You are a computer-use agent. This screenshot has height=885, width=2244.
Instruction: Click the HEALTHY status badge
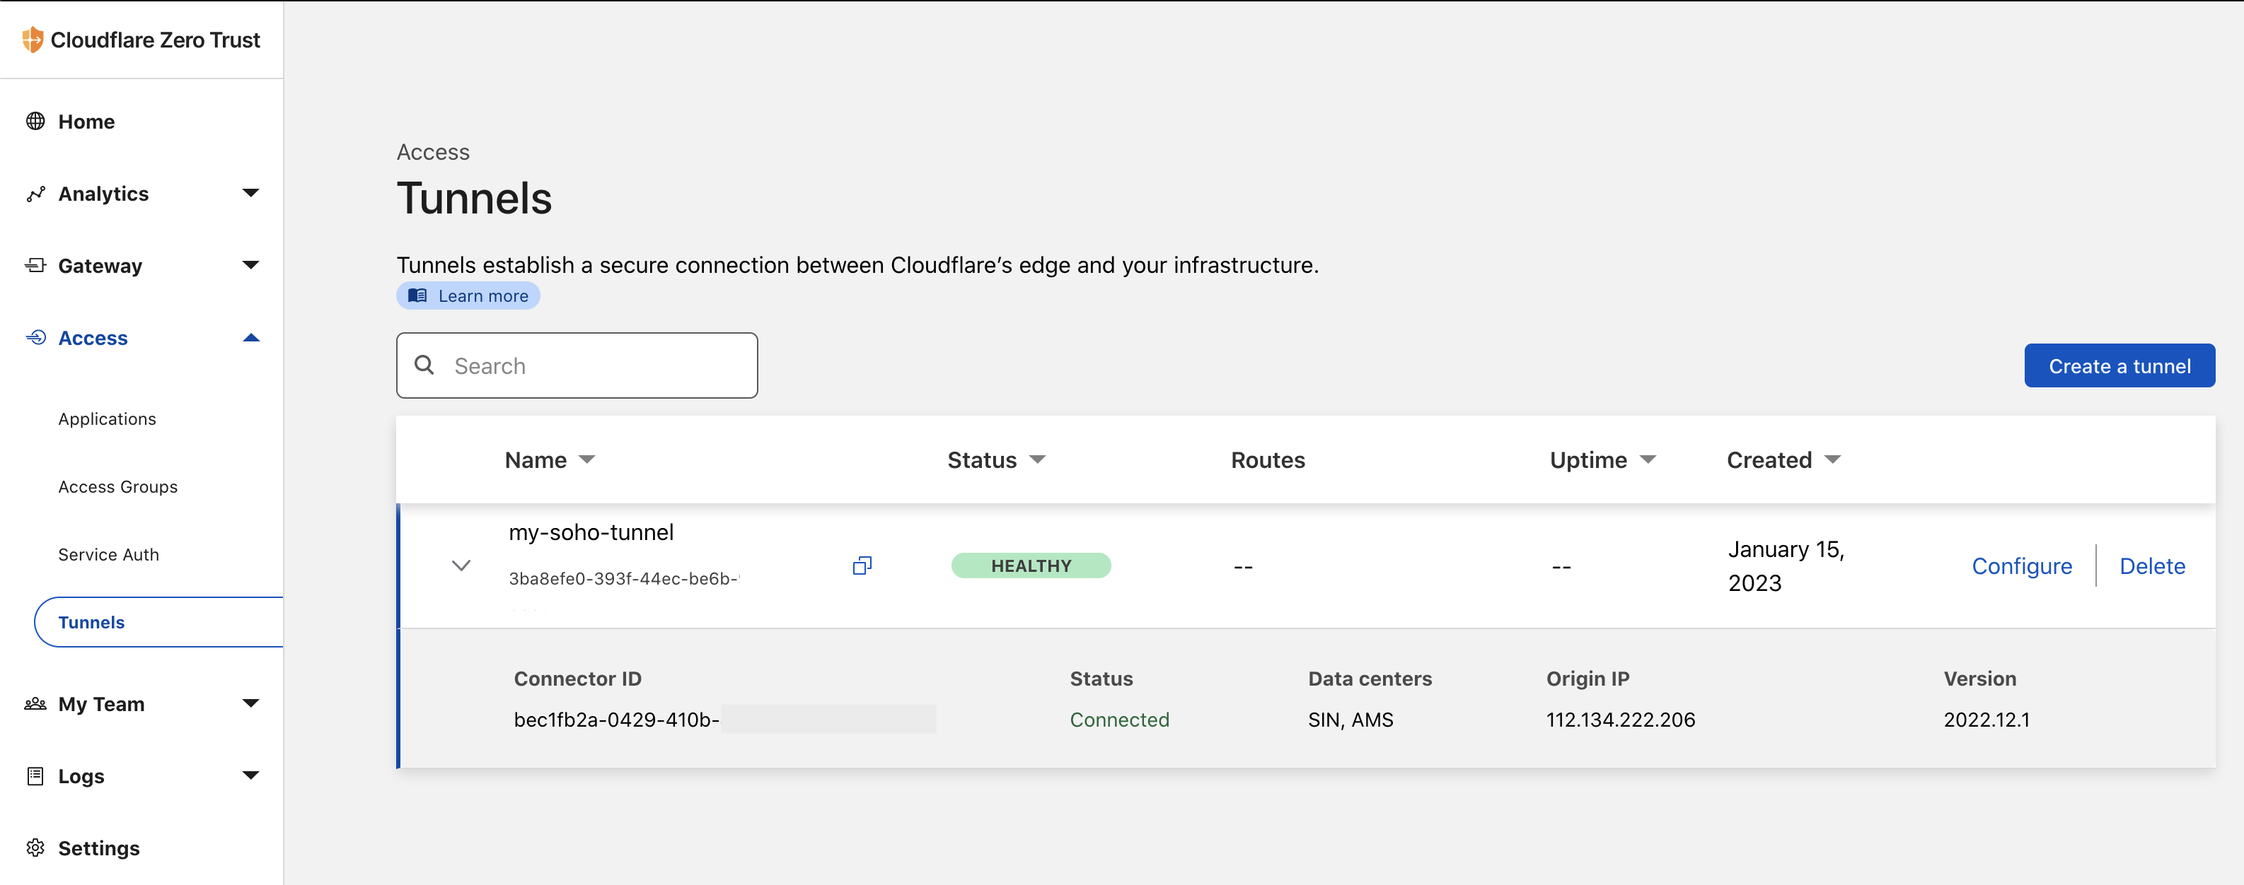tap(1031, 565)
